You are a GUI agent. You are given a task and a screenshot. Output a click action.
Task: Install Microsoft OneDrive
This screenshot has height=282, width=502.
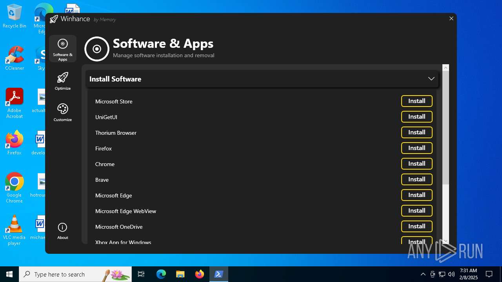click(417, 226)
